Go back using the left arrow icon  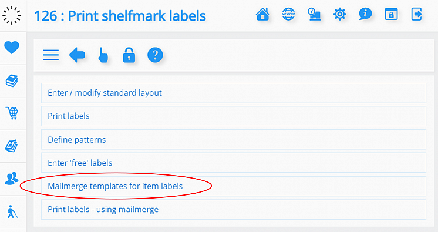[x=77, y=55]
